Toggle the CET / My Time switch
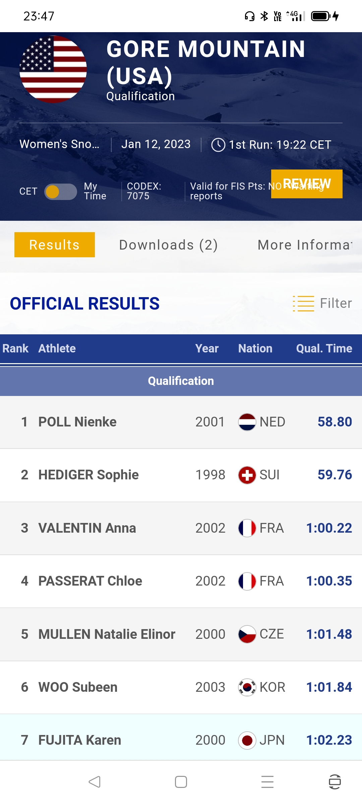The image size is (362, 804). [60, 192]
